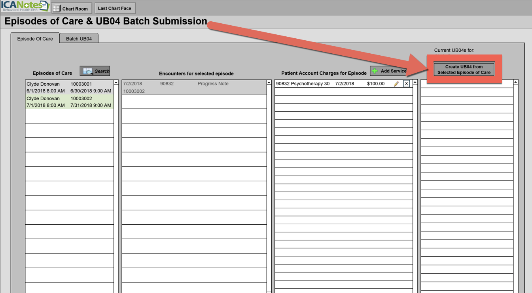Delete the 90832 Psychotherapy charge with X
The image size is (532, 293).
406,84
